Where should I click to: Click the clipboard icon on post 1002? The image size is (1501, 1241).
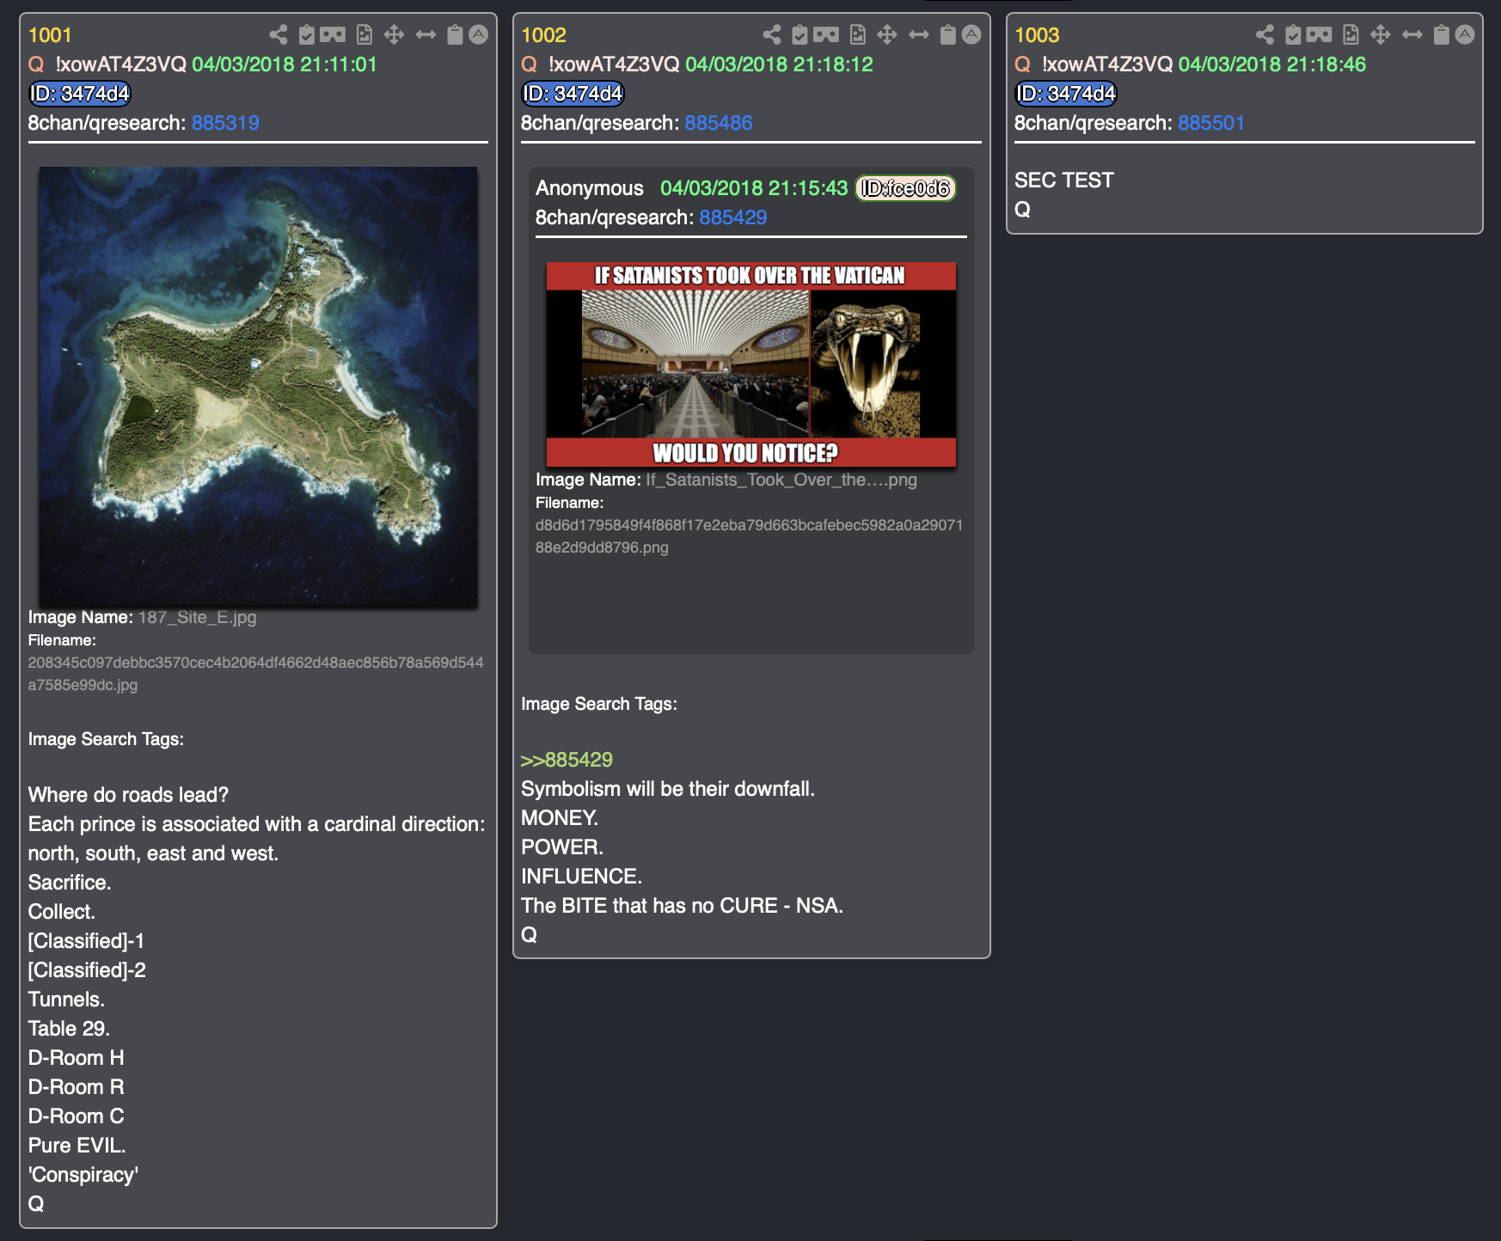[x=948, y=34]
